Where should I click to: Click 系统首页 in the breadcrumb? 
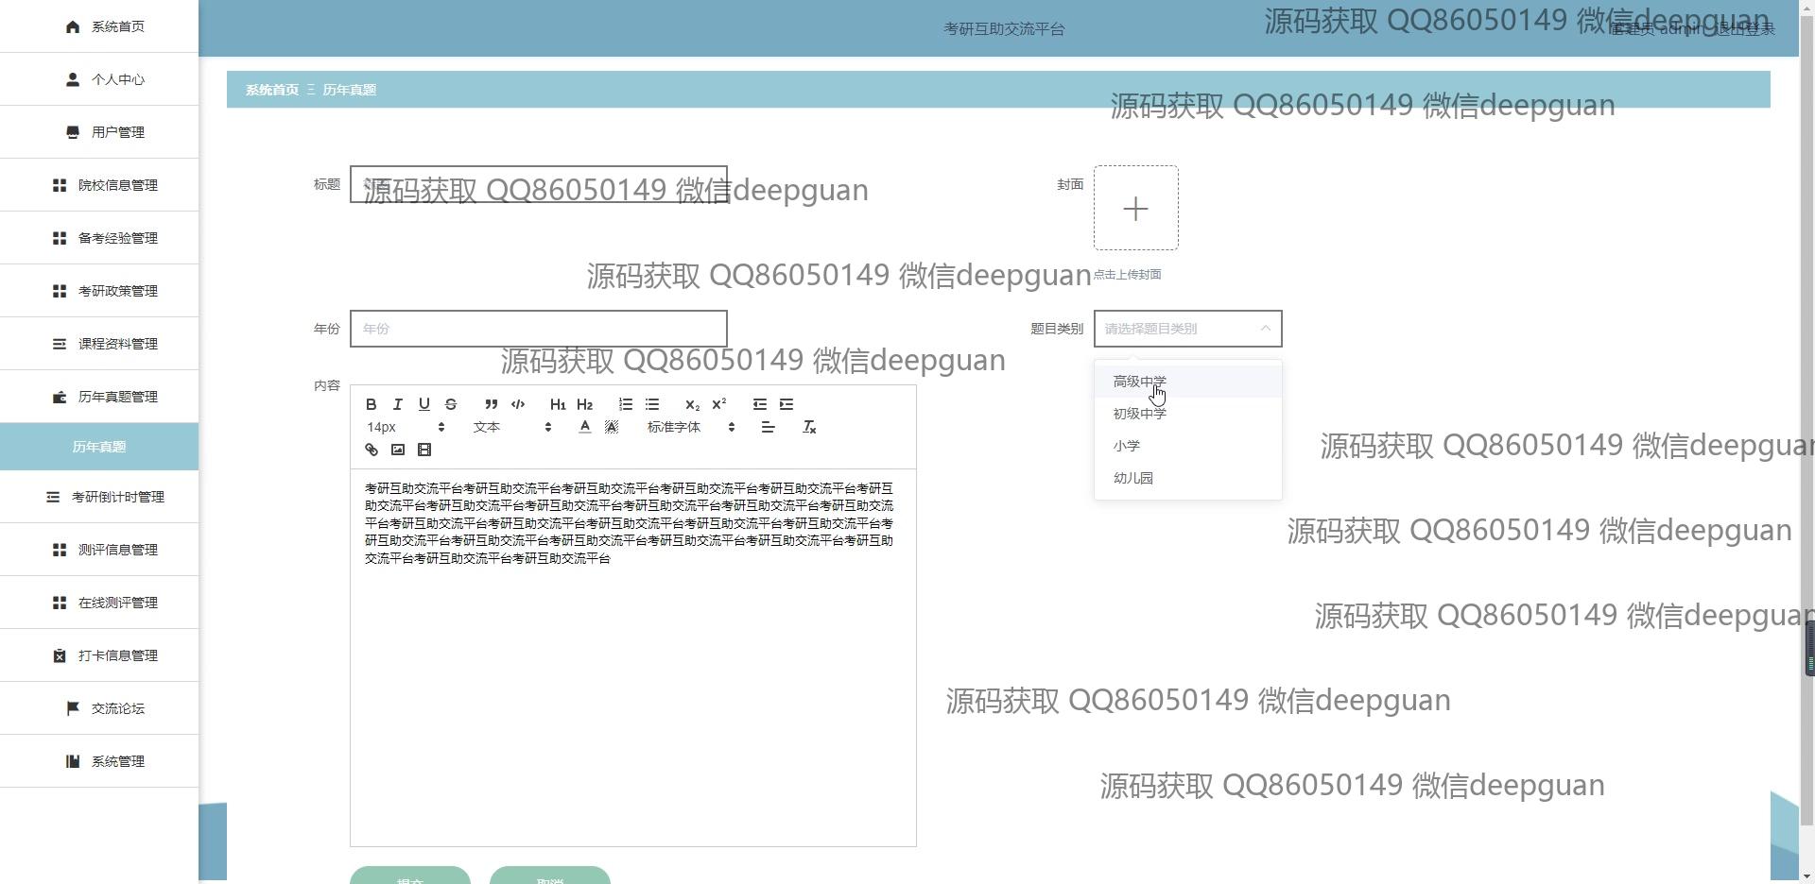272,90
